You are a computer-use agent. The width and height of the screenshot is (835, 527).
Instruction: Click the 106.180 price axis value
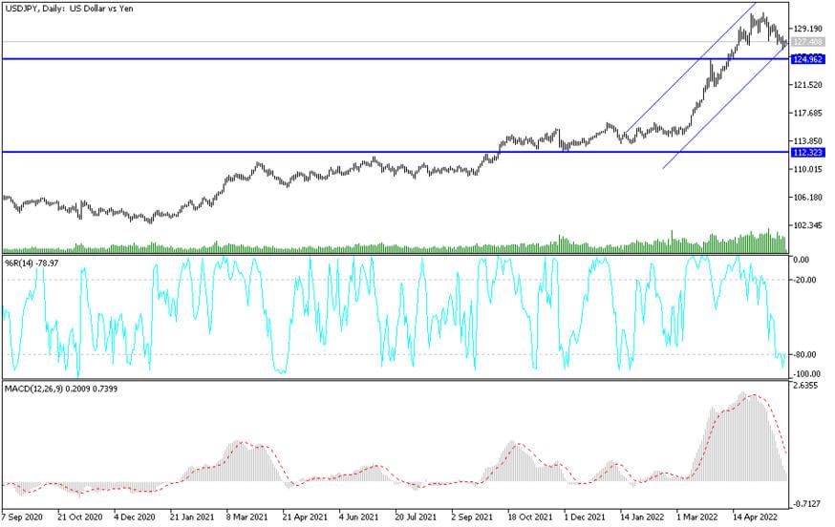tap(807, 198)
